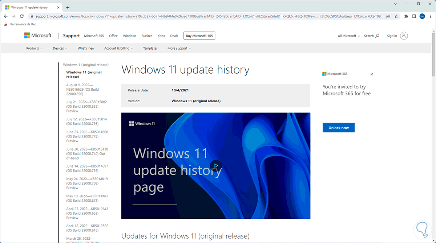Click the Microsoft logo
This screenshot has width=436, height=243.
point(38,36)
